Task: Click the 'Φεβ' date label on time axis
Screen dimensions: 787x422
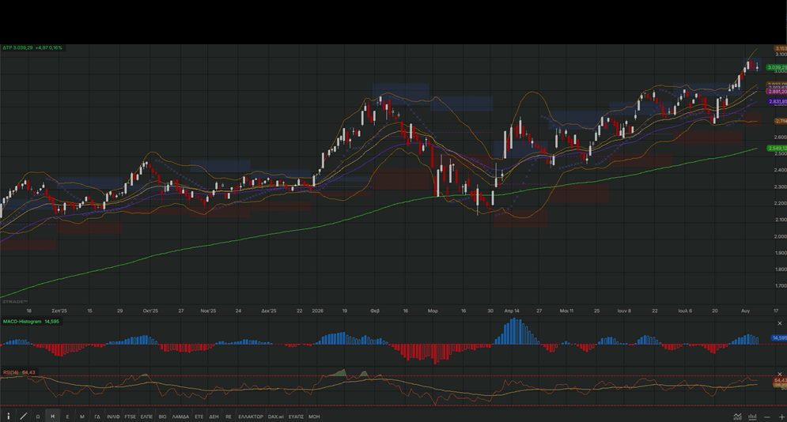Action: point(375,311)
